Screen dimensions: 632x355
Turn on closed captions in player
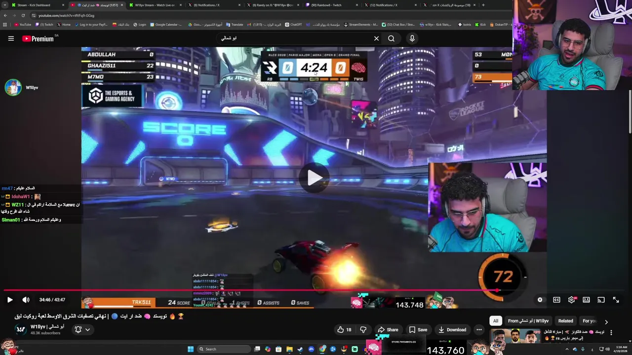pos(556,300)
